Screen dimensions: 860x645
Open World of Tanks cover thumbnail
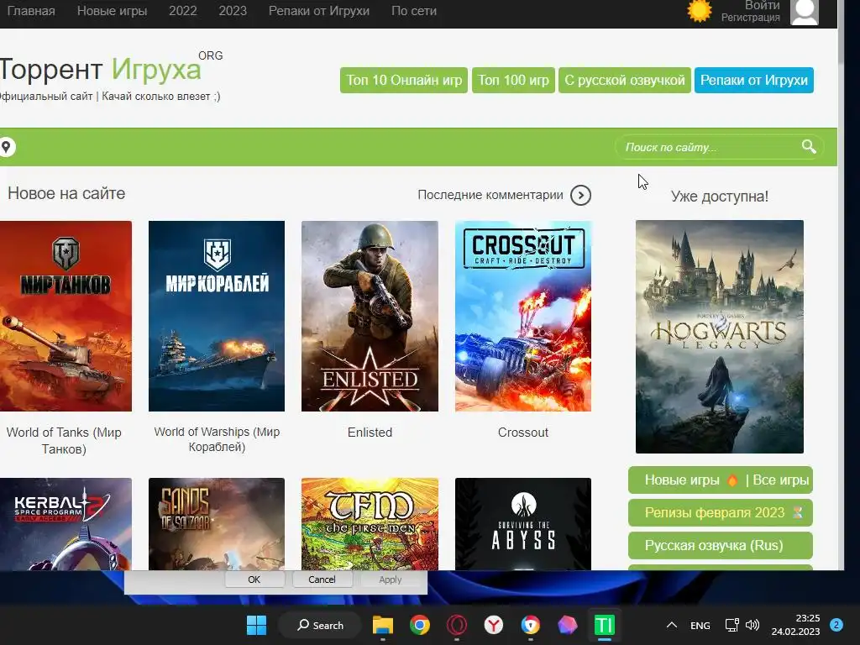pyautogui.click(x=66, y=316)
